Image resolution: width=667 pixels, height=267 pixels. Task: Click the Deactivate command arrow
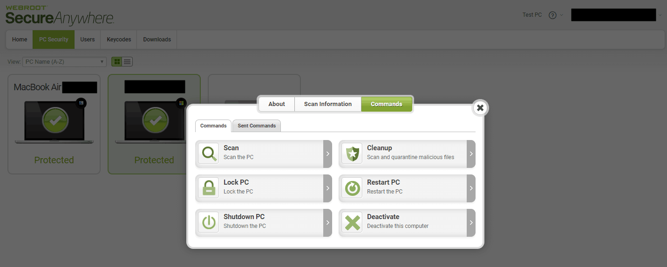[x=471, y=222]
